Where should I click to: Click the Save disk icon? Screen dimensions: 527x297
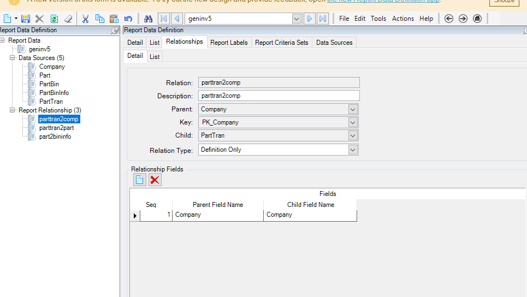(26, 19)
